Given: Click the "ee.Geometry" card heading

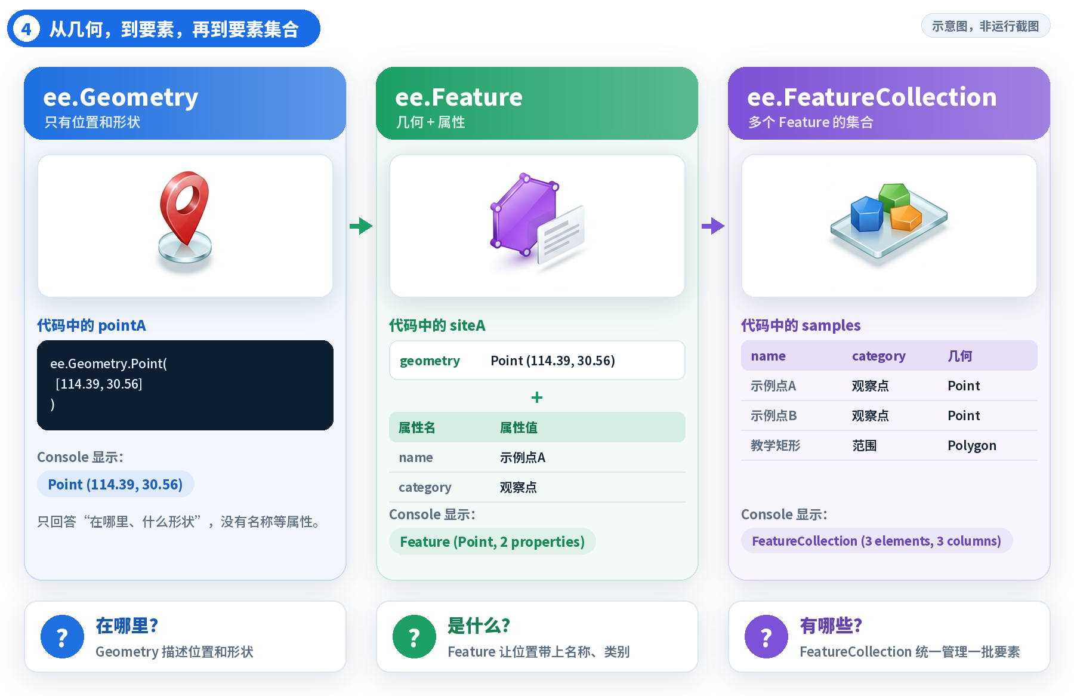Looking at the screenshot, I should [x=121, y=97].
